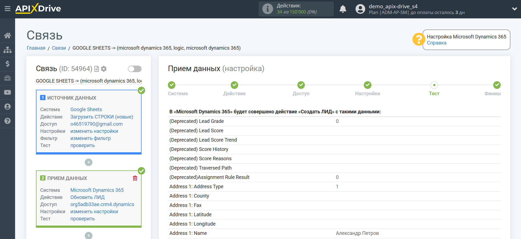Go to Настройки wizard step

pyautogui.click(x=368, y=85)
